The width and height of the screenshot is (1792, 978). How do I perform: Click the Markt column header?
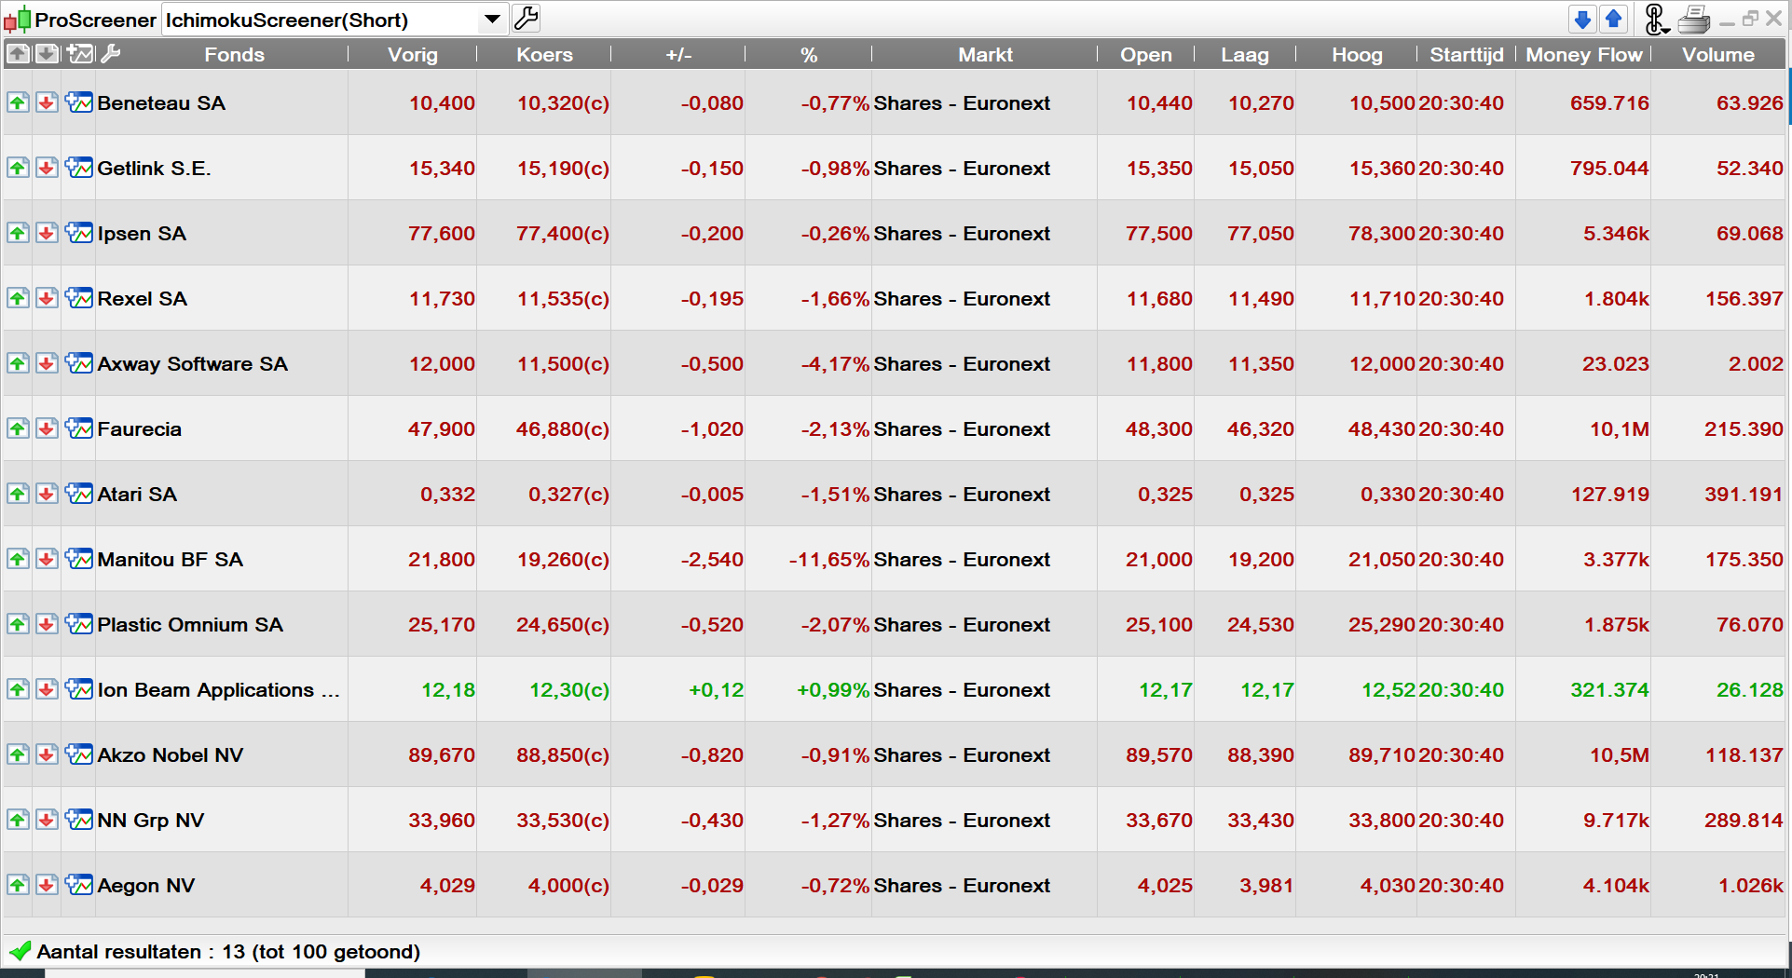(x=985, y=55)
